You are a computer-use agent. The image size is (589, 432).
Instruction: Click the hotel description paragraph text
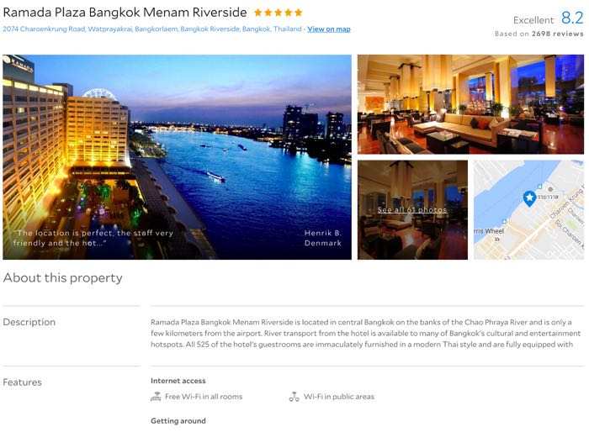pyautogui.click(x=366, y=333)
